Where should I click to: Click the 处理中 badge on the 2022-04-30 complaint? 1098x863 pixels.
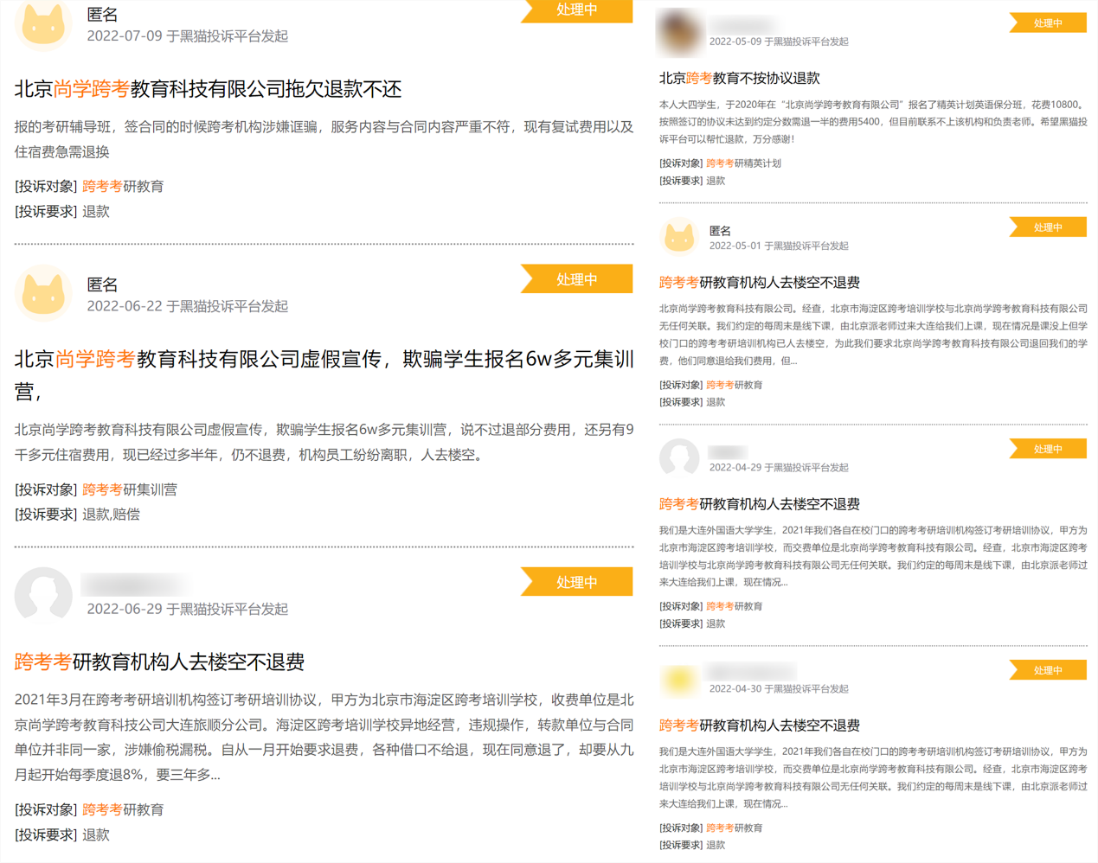(x=1048, y=670)
